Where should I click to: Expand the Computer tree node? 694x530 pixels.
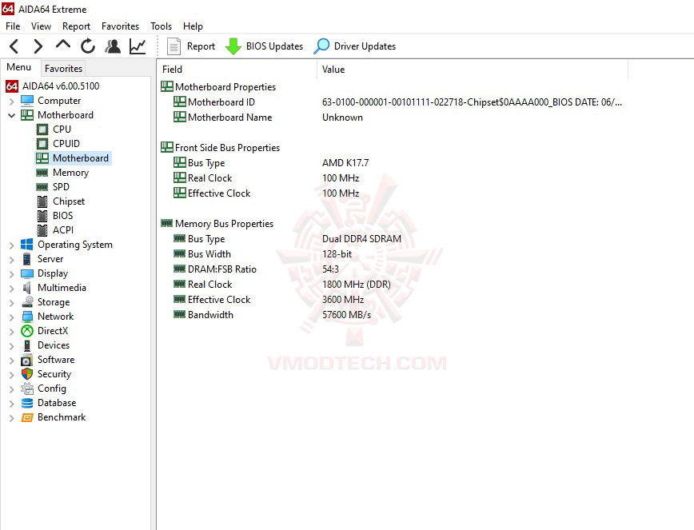pyautogui.click(x=11, y=102)
